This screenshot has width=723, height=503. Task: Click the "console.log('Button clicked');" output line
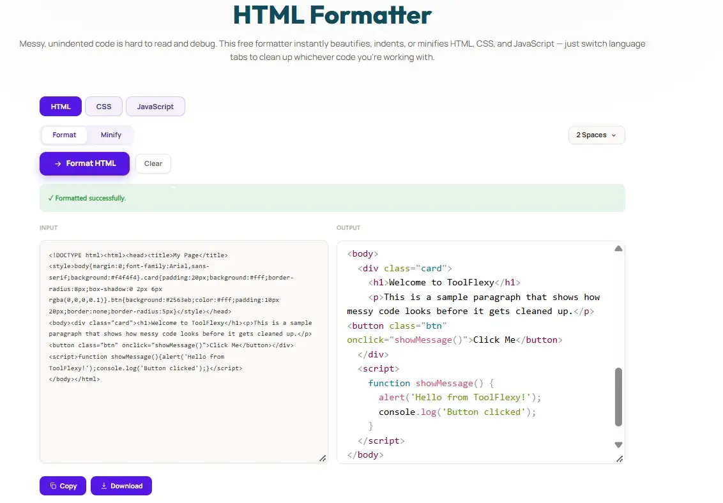457,412
